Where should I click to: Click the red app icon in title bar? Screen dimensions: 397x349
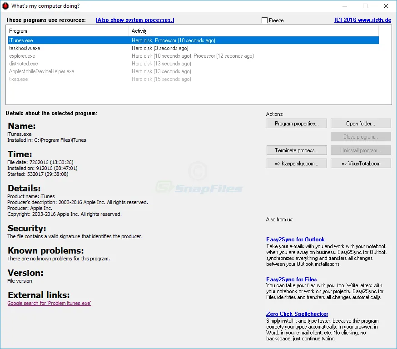(x=5, y=6)
